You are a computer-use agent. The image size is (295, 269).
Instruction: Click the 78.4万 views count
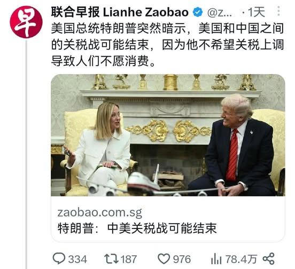[241, 259]
